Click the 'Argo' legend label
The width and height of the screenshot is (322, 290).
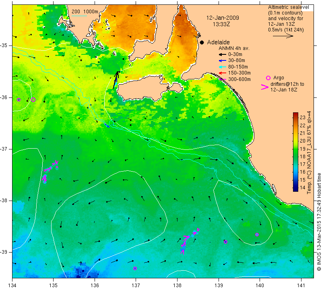(x=279, y=78)
